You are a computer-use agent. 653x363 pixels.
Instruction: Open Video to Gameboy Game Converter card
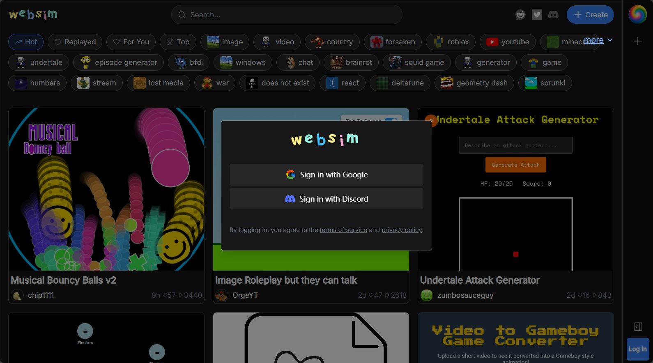pos(516,338)
